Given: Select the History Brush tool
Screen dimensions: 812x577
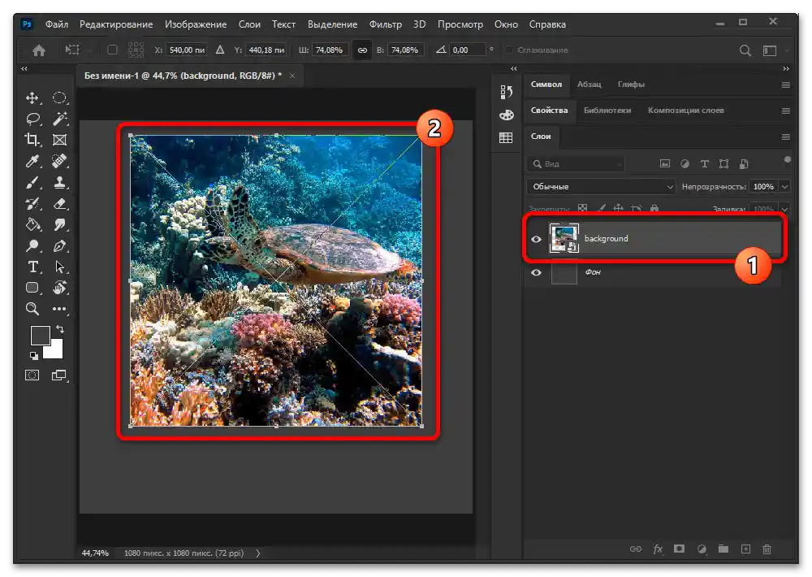Looking at the screenshot, I should (x=32, y=204).
